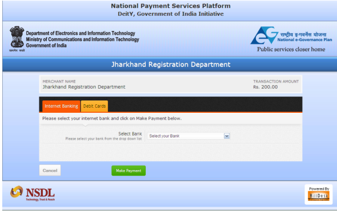
Task: Click the instruction about selecting internet bank
Action: pos(112,118)
